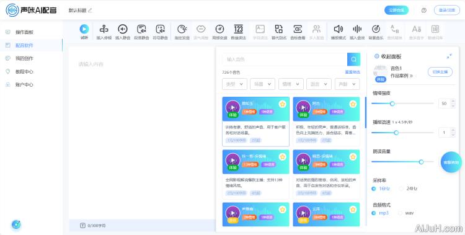465x235 pixels.
Task: Choose mp3 audio format
Action: click(x=380, y=213)
